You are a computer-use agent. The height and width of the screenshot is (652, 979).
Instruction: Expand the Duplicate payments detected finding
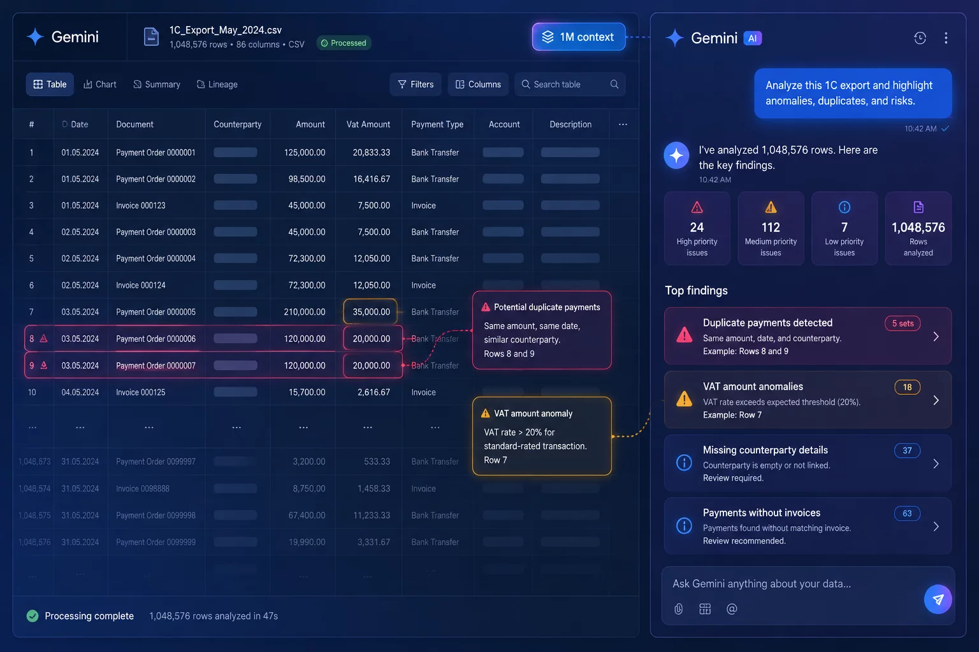pyautogui.click(x=936, y=336)
